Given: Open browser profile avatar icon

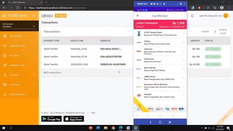Looking at the screenshot, I should point(222,8).
